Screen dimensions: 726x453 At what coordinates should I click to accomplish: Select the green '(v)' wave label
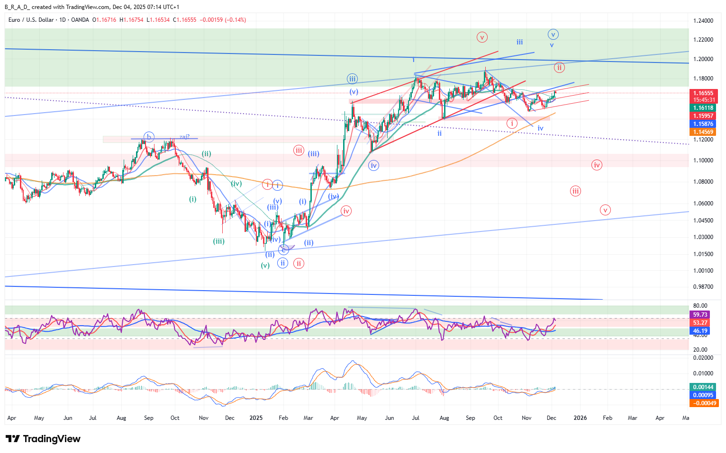pyautogui.click(x=265, y=266)
